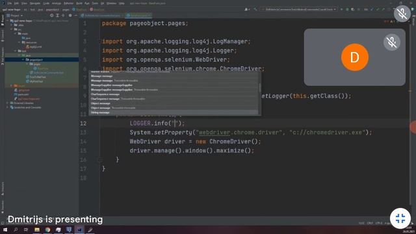Screen dimensions: 416x234
Task: Open the View menu
Action: 24,3
